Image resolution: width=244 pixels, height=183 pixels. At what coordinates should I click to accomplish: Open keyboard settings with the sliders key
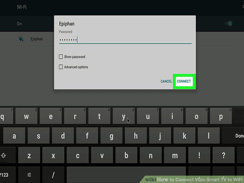point(29,175)
